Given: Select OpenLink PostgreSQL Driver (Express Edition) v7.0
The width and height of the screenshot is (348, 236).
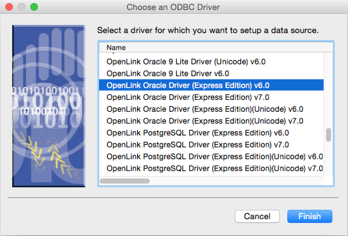Looking at the screenshot, I should [x=211, y=145].
